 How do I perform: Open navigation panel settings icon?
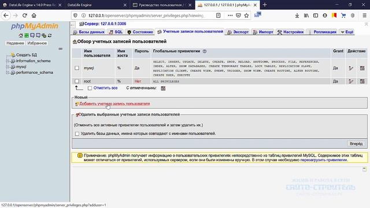[44, 36]
